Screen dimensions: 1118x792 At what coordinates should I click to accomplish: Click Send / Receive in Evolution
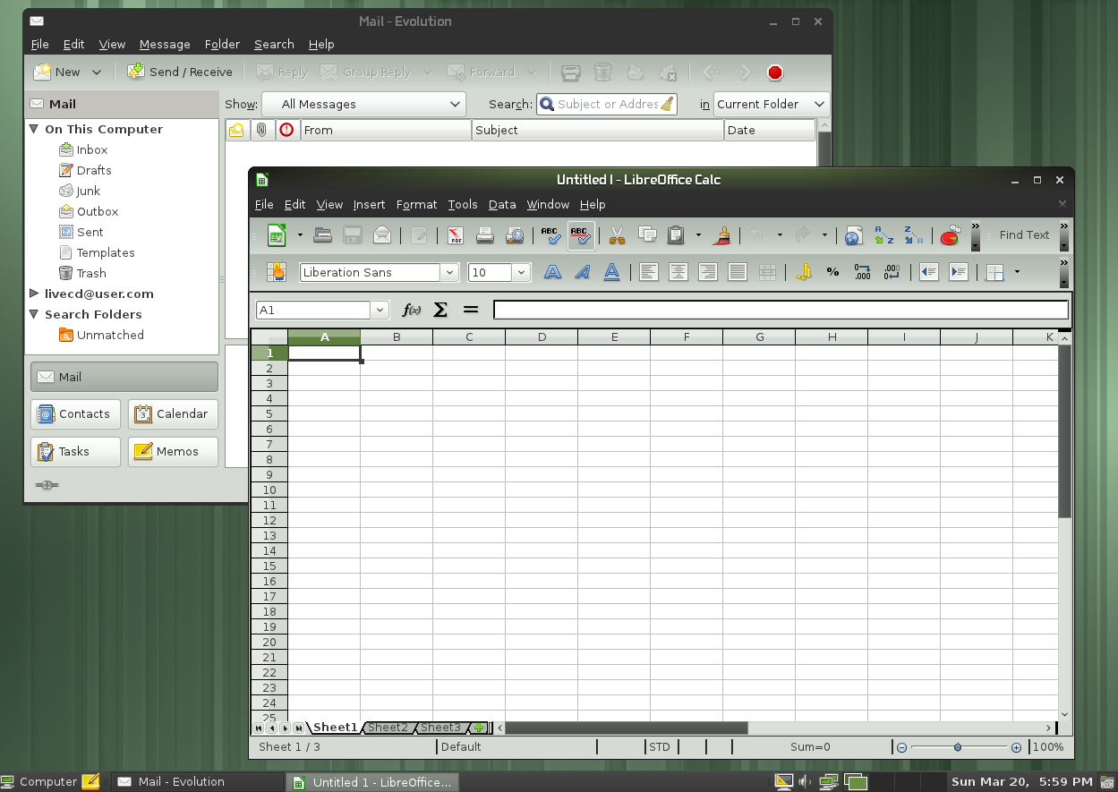coord(180,72)
